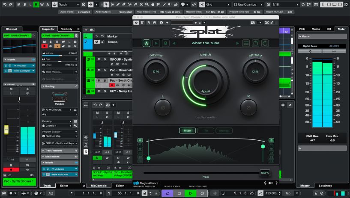350x198 pixels.
Task: Click the Plugin Alliance logo link
Action: [146, 183]
